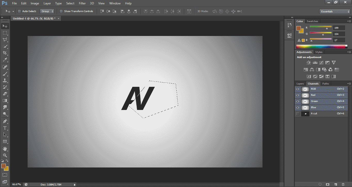Select the Red channel
Screen dimensions: 352x187
(313, 95)
